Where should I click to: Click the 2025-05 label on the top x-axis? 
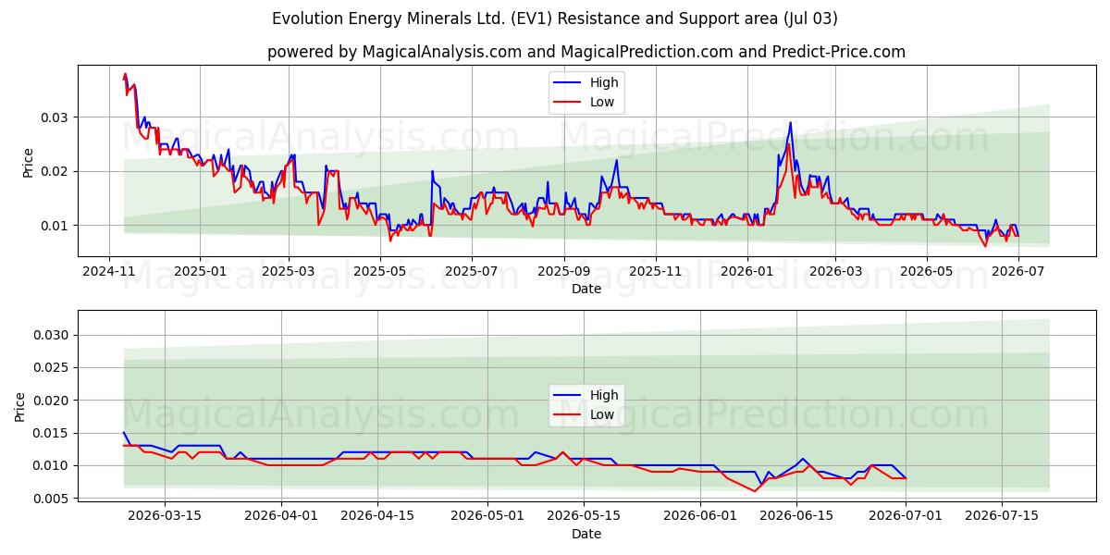tap(380, 271)
